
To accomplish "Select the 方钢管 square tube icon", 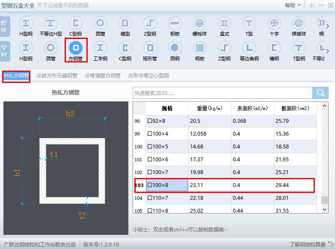I will 76,48.
